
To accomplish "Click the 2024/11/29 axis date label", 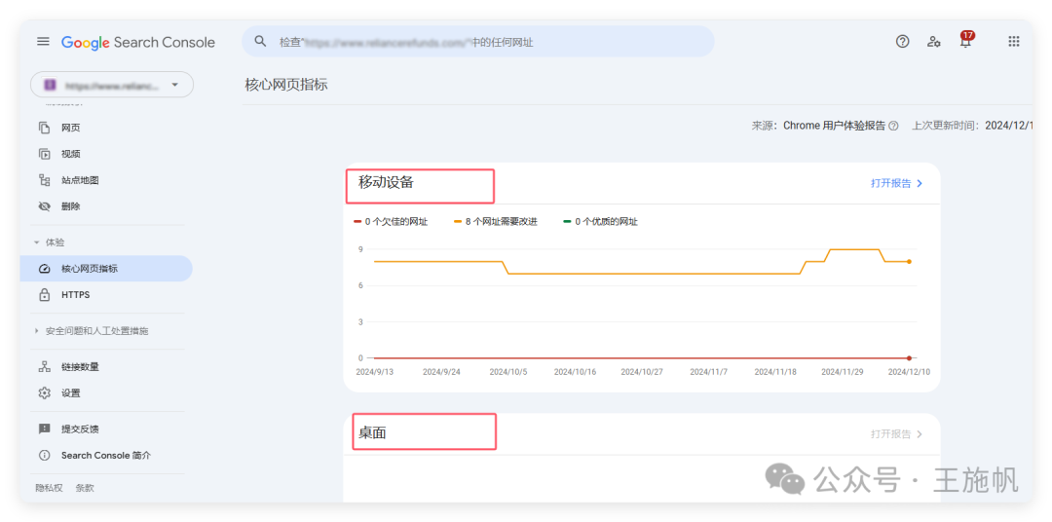I will (x=842, y=372).
